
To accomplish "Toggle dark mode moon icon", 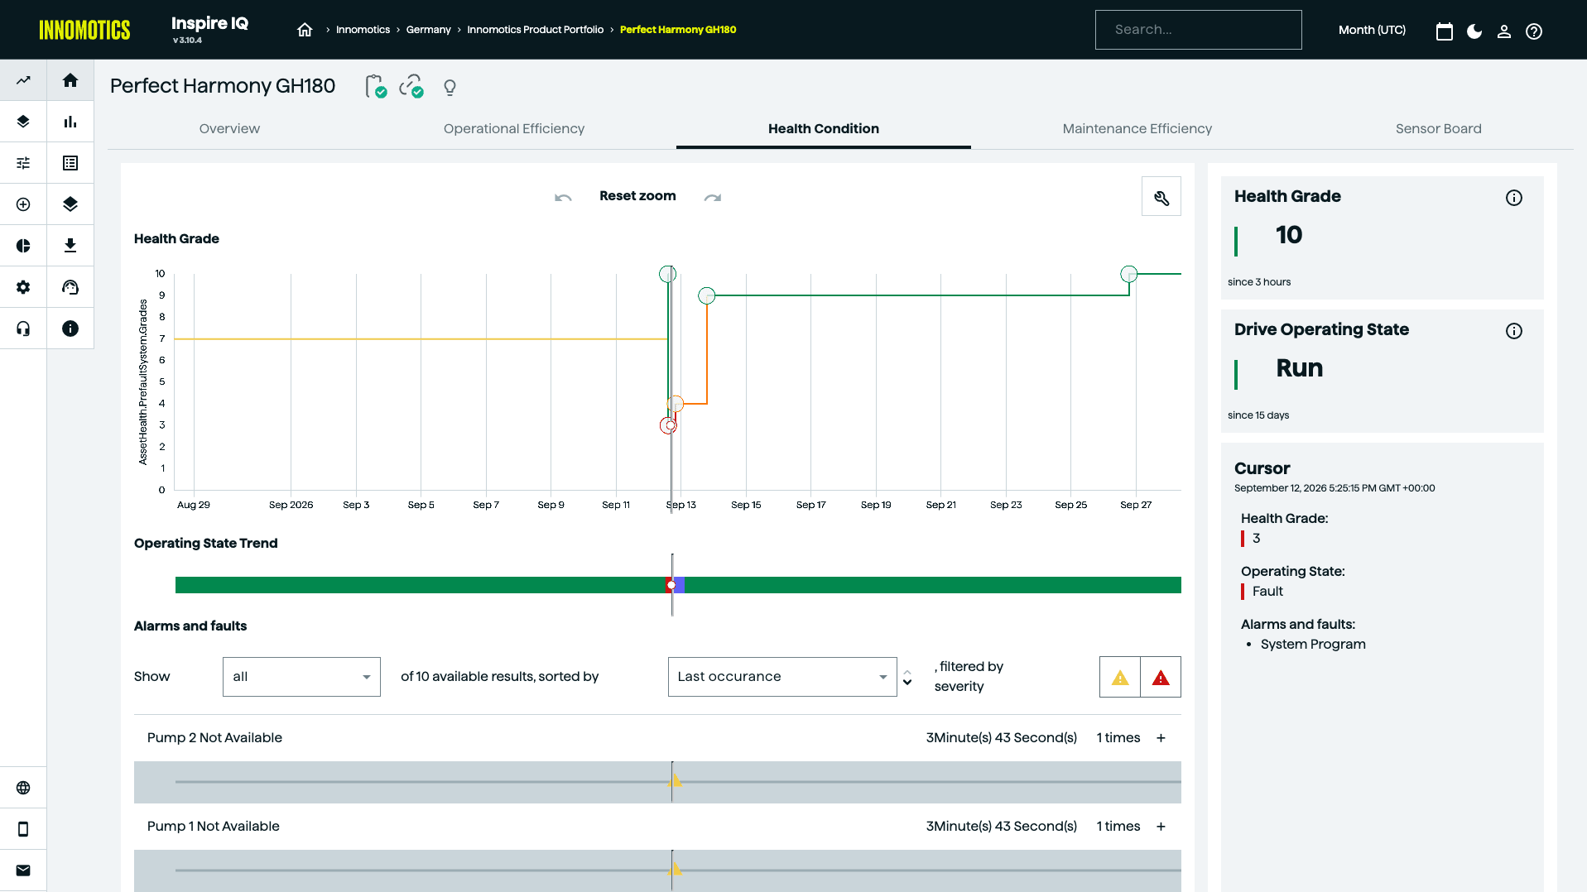I will click(x=1474, y=31).
